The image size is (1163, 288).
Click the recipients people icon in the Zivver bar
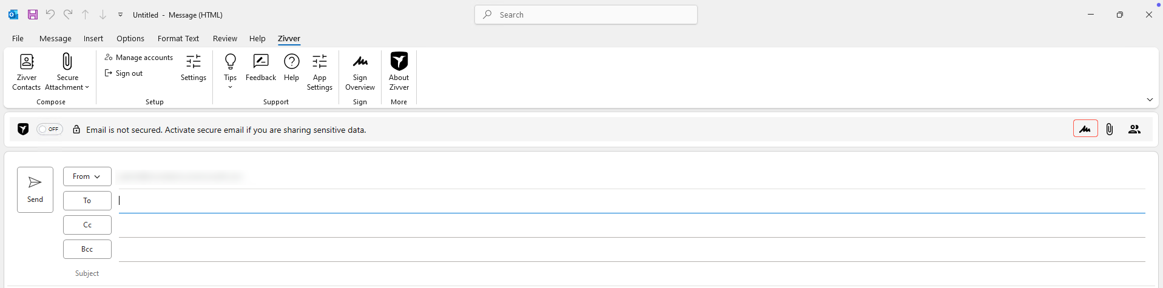pyautogui.click(x=1134, y=129)
